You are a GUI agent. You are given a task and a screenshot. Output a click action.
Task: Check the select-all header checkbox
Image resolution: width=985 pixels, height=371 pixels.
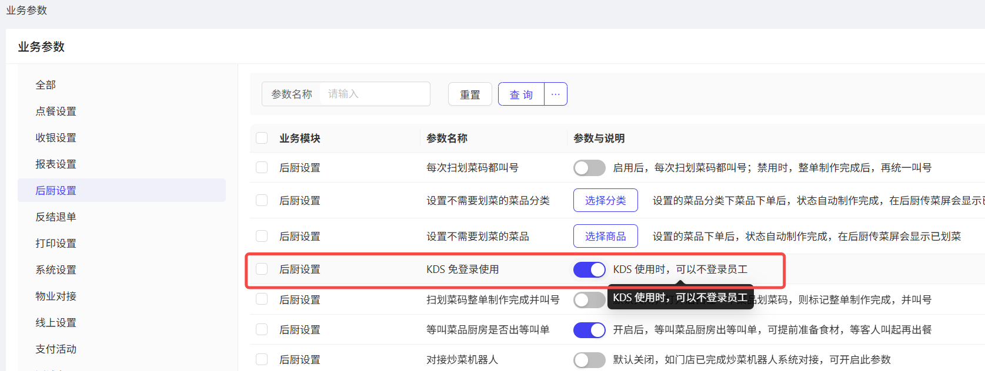[x=262, y=139]
